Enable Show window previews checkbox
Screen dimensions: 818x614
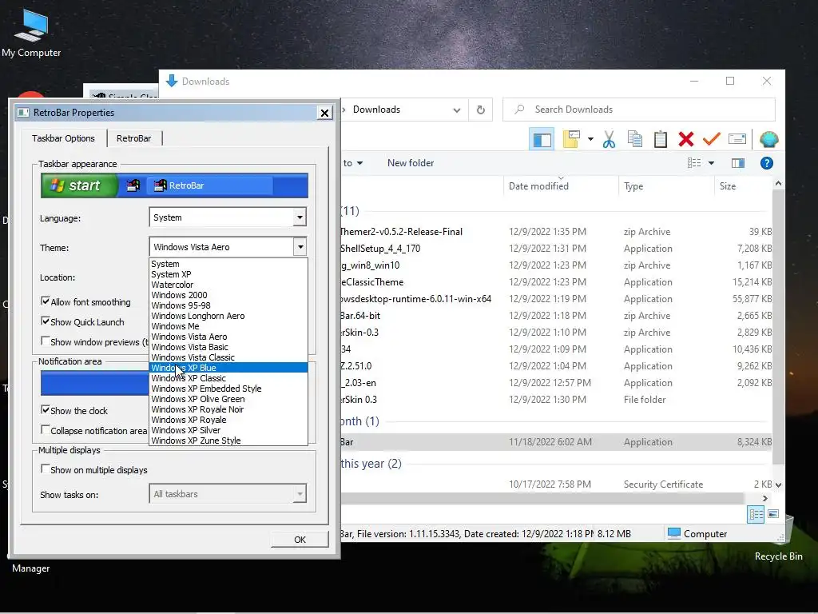[46, 341]
